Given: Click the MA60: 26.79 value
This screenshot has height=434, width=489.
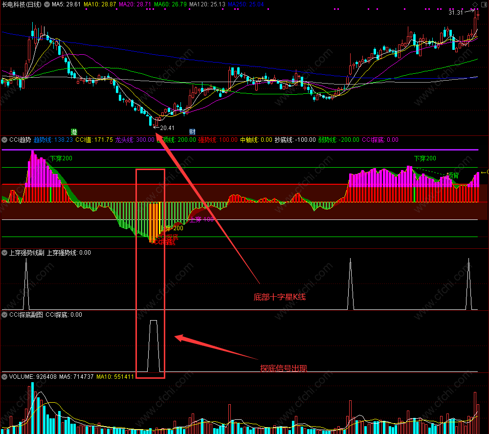Looking at the screenshot, I should [170, 4].
